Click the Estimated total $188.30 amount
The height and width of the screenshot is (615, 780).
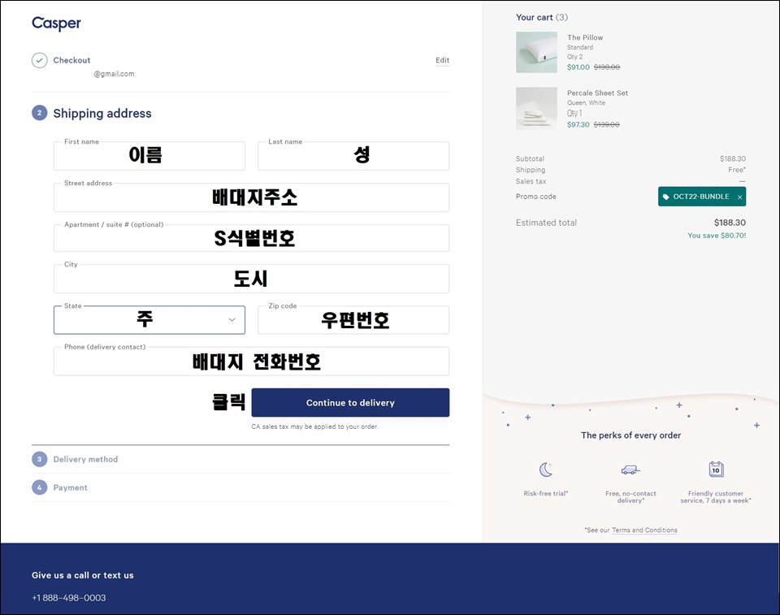point(730,223)
